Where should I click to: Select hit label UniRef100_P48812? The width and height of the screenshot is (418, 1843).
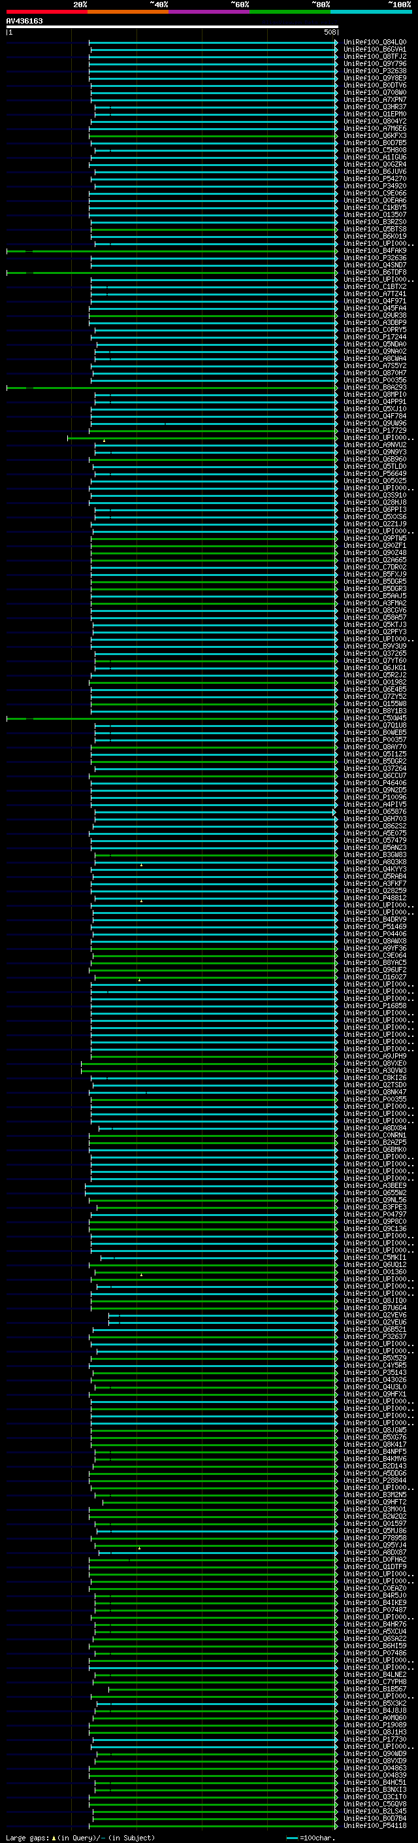point(374,898)
